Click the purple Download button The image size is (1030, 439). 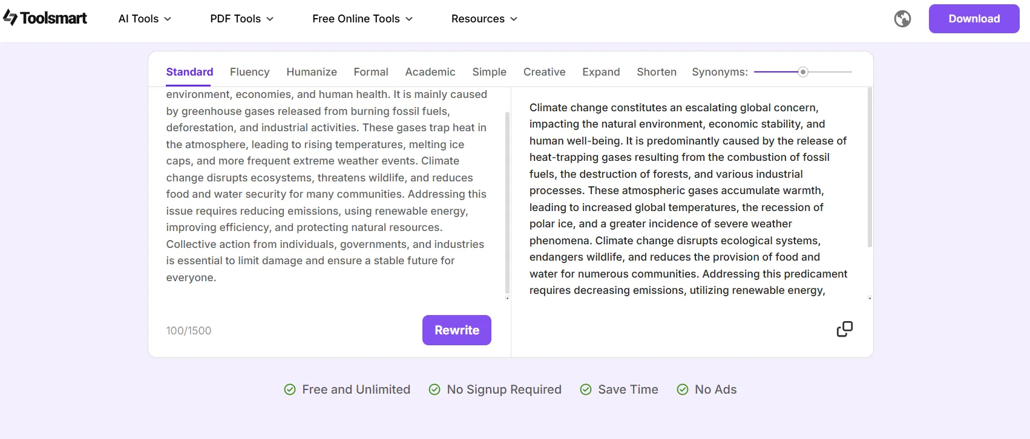pyautogui.click(x=974, y=19)
